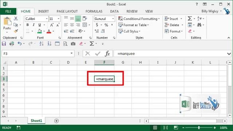Toggle Bottom Align highlighted button
The image size is (233, 131).
click(x=78, y=19)
